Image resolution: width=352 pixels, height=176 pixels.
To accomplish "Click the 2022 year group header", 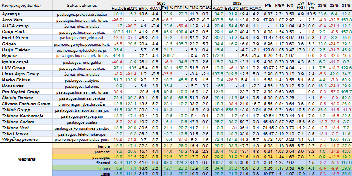I will (x=237, y=3).
